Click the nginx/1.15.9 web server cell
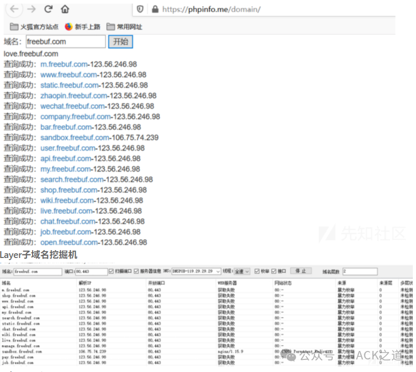Screen dimensions: 416x372 pyautogui.click(x=230, y=352)
